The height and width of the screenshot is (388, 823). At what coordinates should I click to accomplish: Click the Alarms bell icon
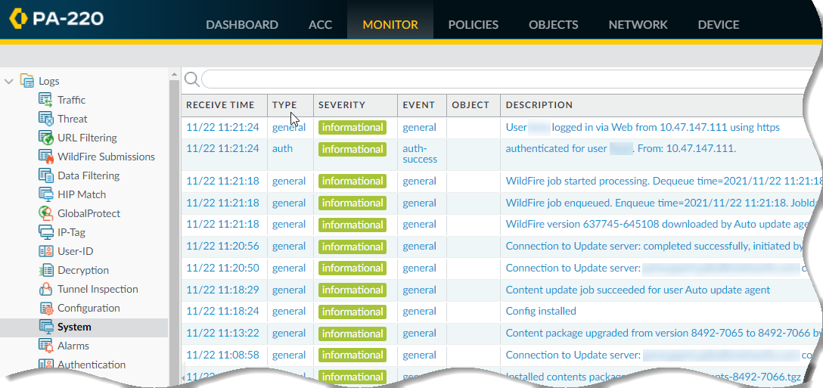[45, 346]
